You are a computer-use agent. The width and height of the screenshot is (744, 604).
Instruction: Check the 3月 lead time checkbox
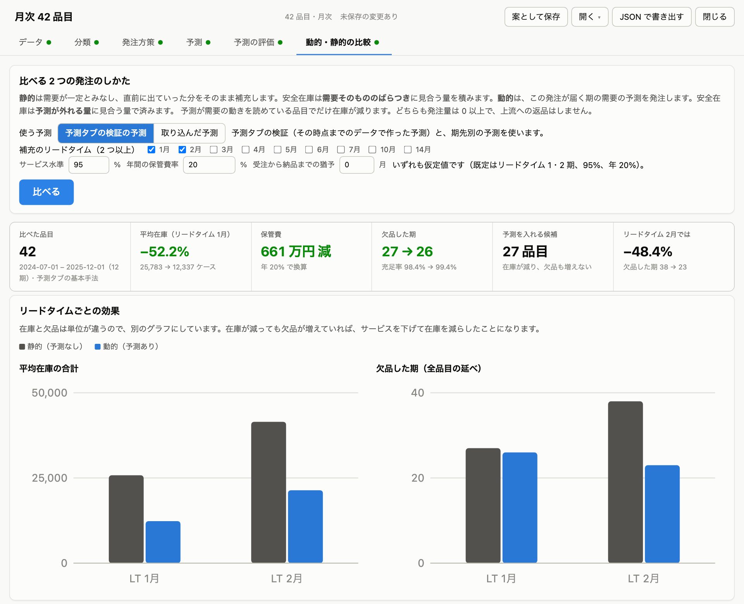pos(214,149)
